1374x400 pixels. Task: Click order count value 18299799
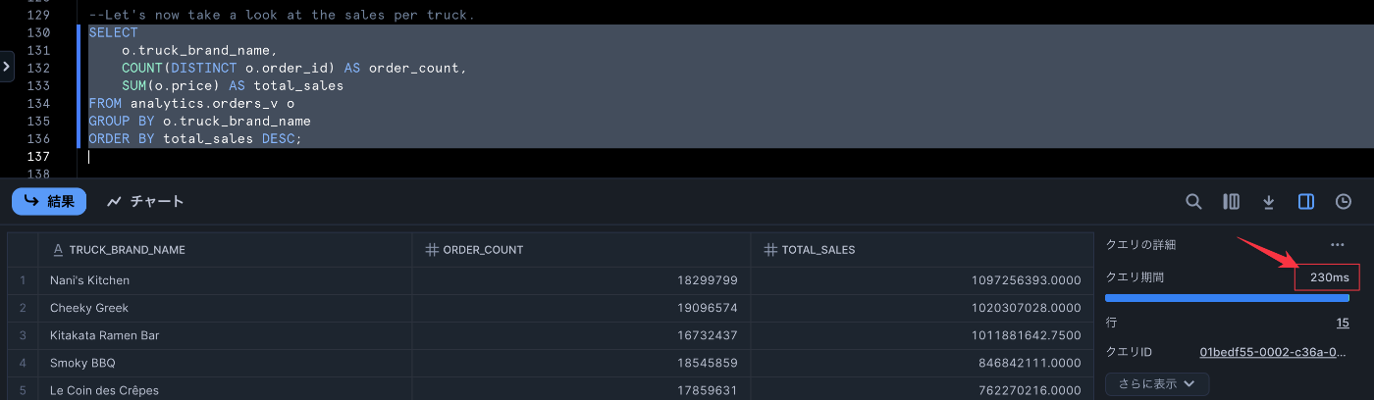[707, 280]
